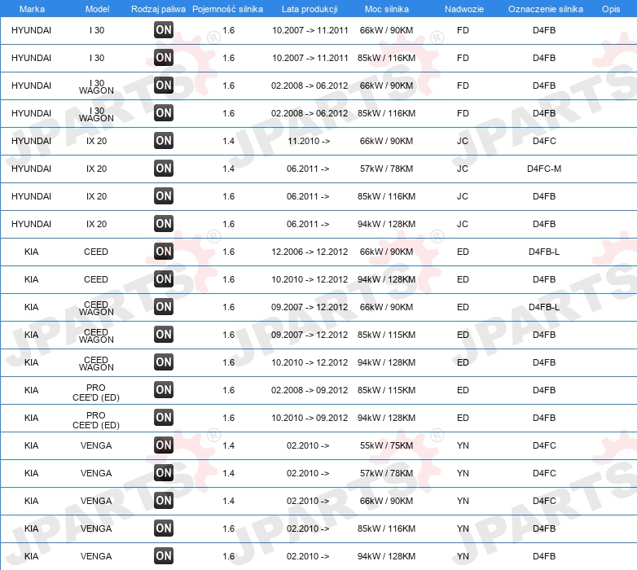This screenshot has width=637, height=570.
Task: Click 02.2008 -> 06.2012 in I 30 Wagon 85kW row
Action: 310,113
